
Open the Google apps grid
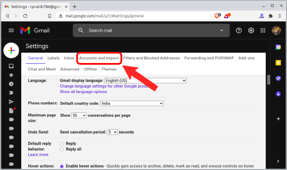point(263,30)
